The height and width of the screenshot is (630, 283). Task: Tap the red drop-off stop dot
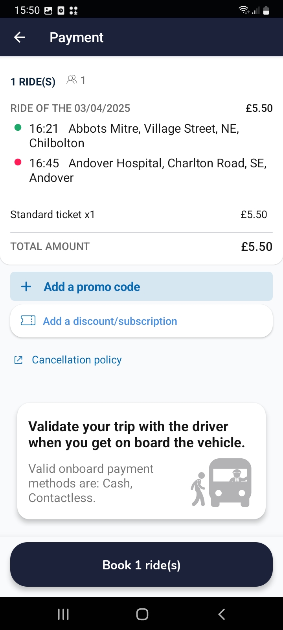pyautogui.click(x=18, y=162)
